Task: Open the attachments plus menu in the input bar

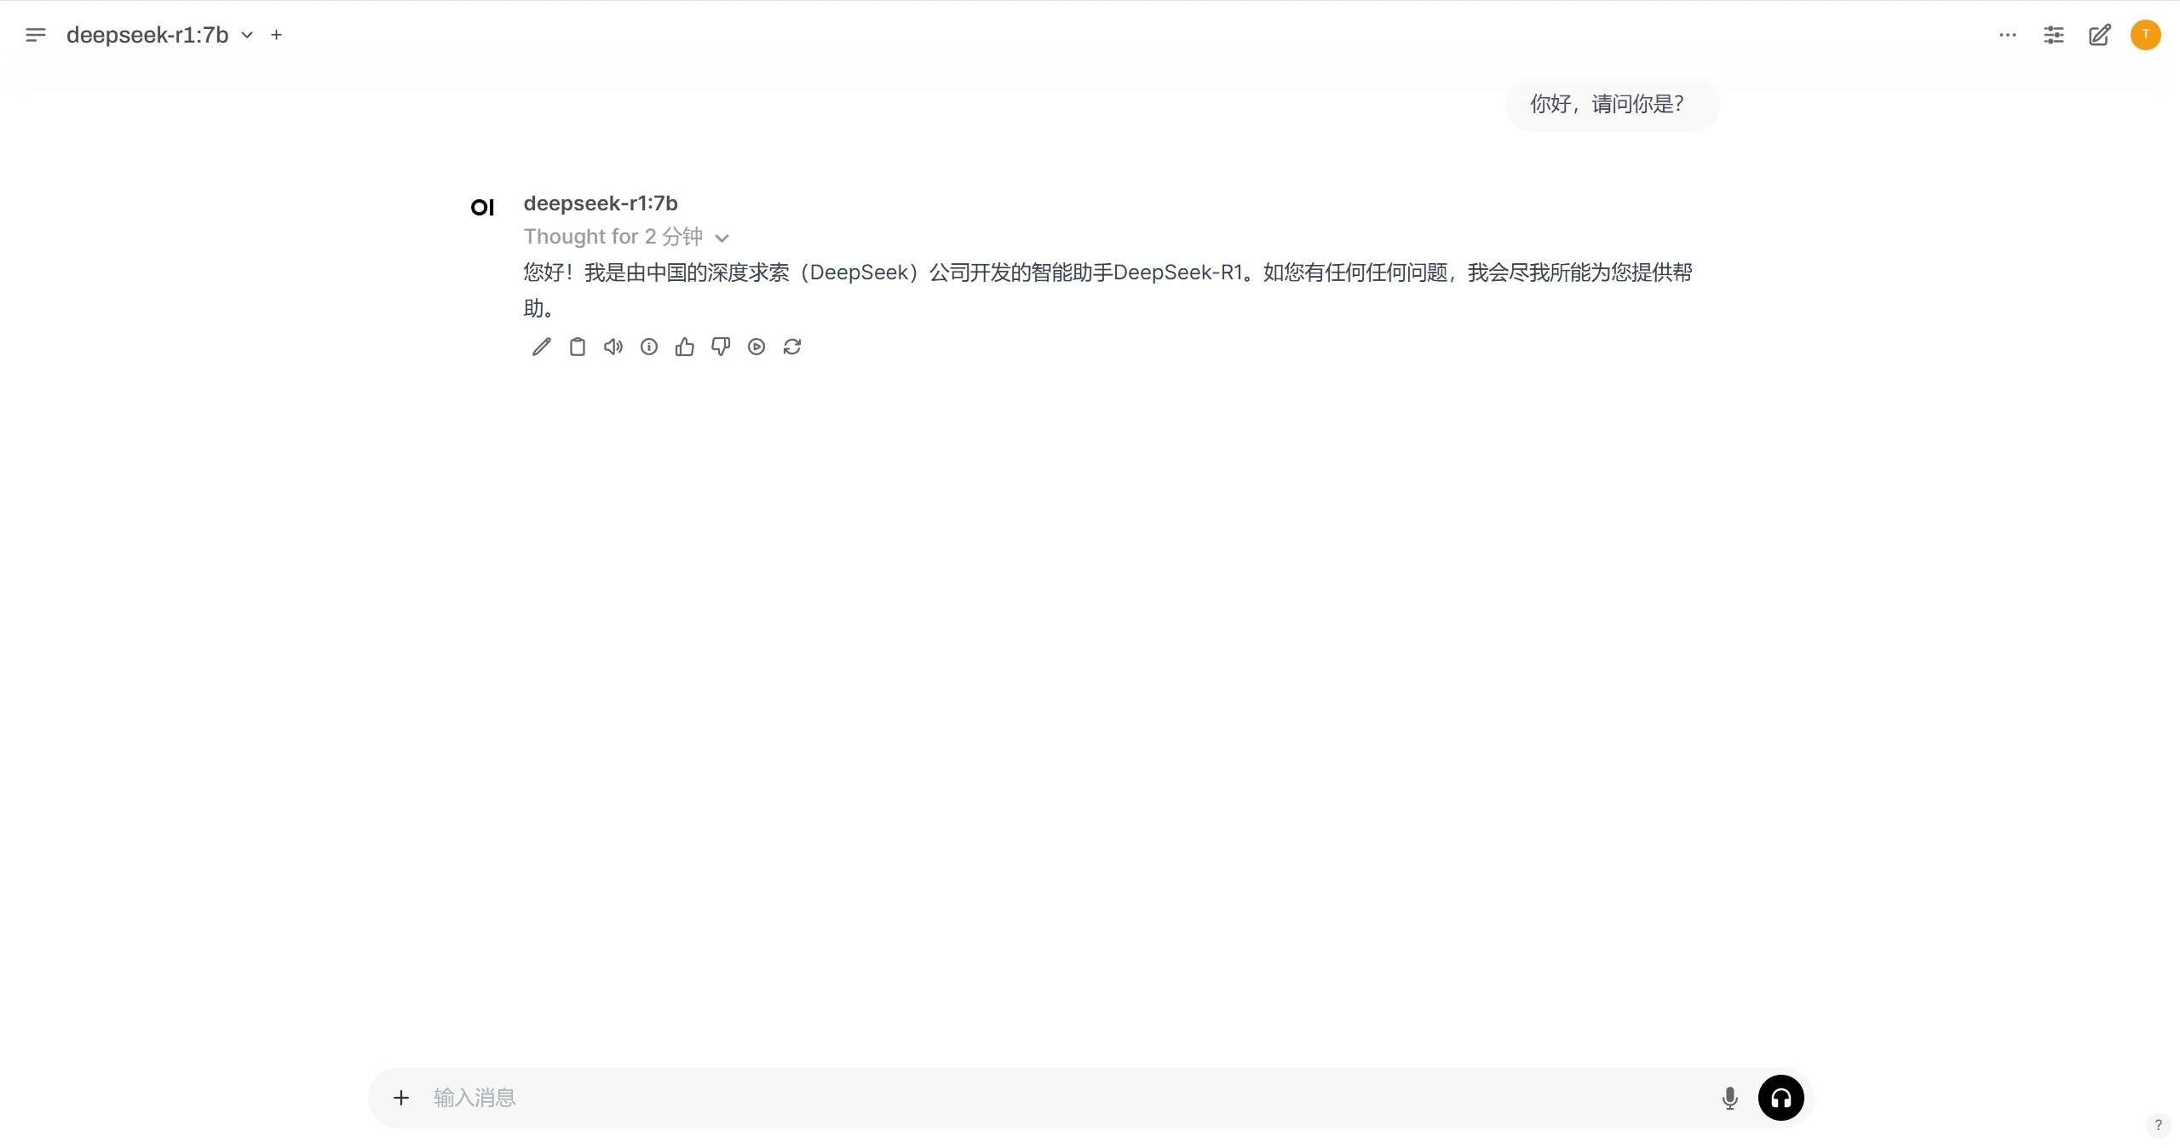Action: click(401, 1098)
